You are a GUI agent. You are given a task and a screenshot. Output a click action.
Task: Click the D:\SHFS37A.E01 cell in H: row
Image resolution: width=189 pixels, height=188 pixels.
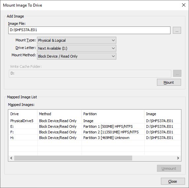[160, 138]
